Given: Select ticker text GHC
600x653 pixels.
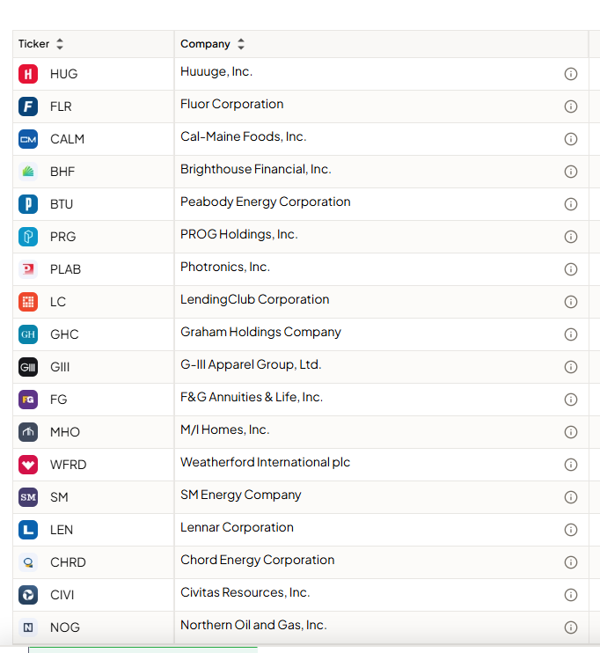Looking at the screenshot, I should pyautogui.click(x=64, y=334).
